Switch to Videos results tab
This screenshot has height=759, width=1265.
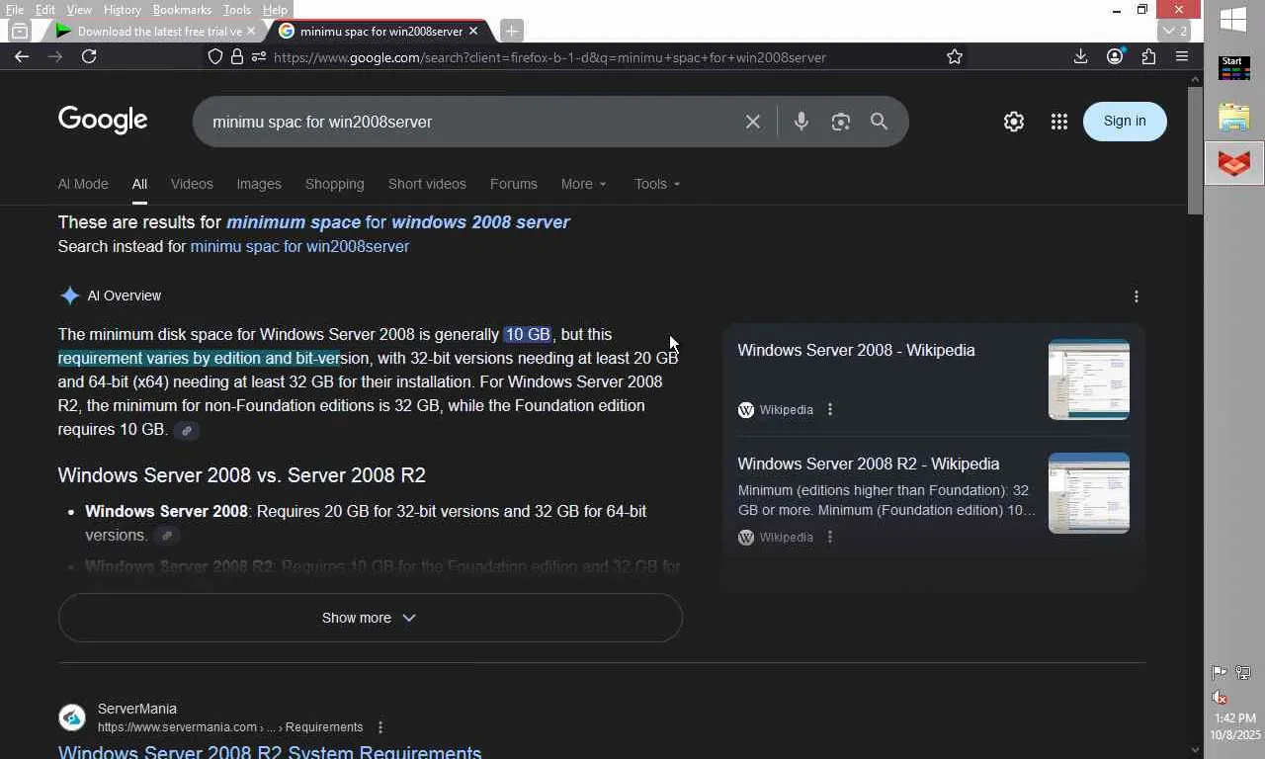point(192,184)
